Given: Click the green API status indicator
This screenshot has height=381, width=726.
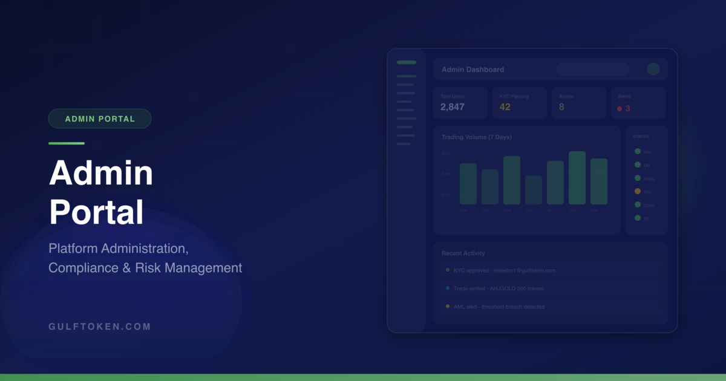Looking at the screenshot, I should coord(638,151).
